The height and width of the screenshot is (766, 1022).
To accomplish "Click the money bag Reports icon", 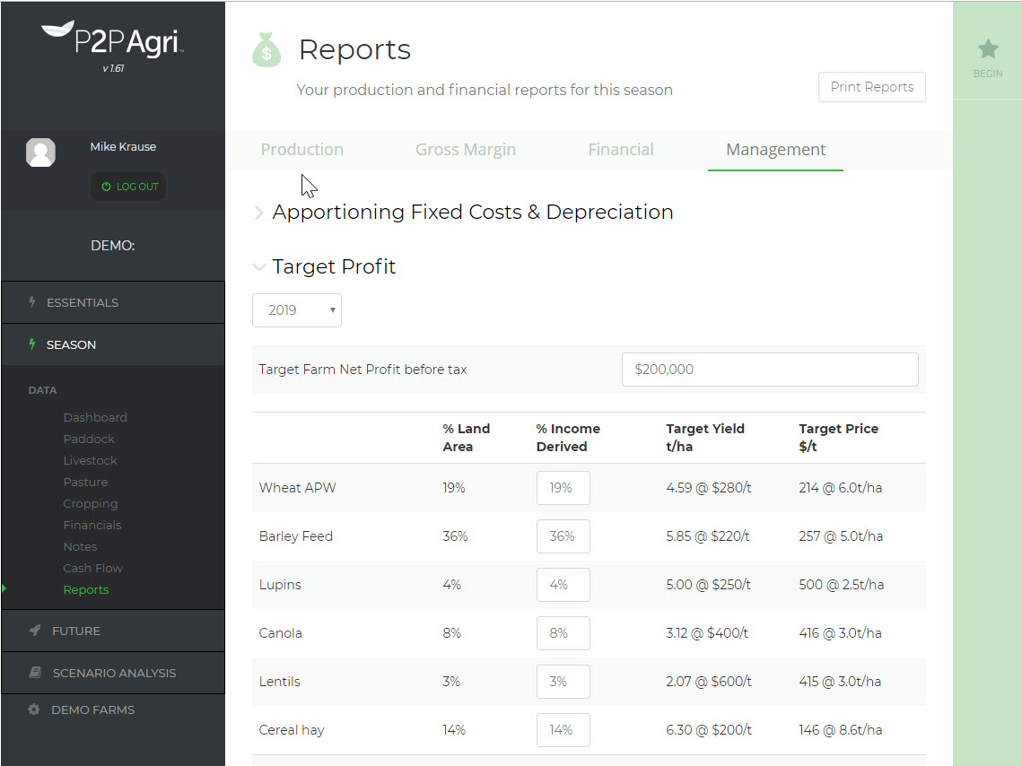I will (266, 49).
